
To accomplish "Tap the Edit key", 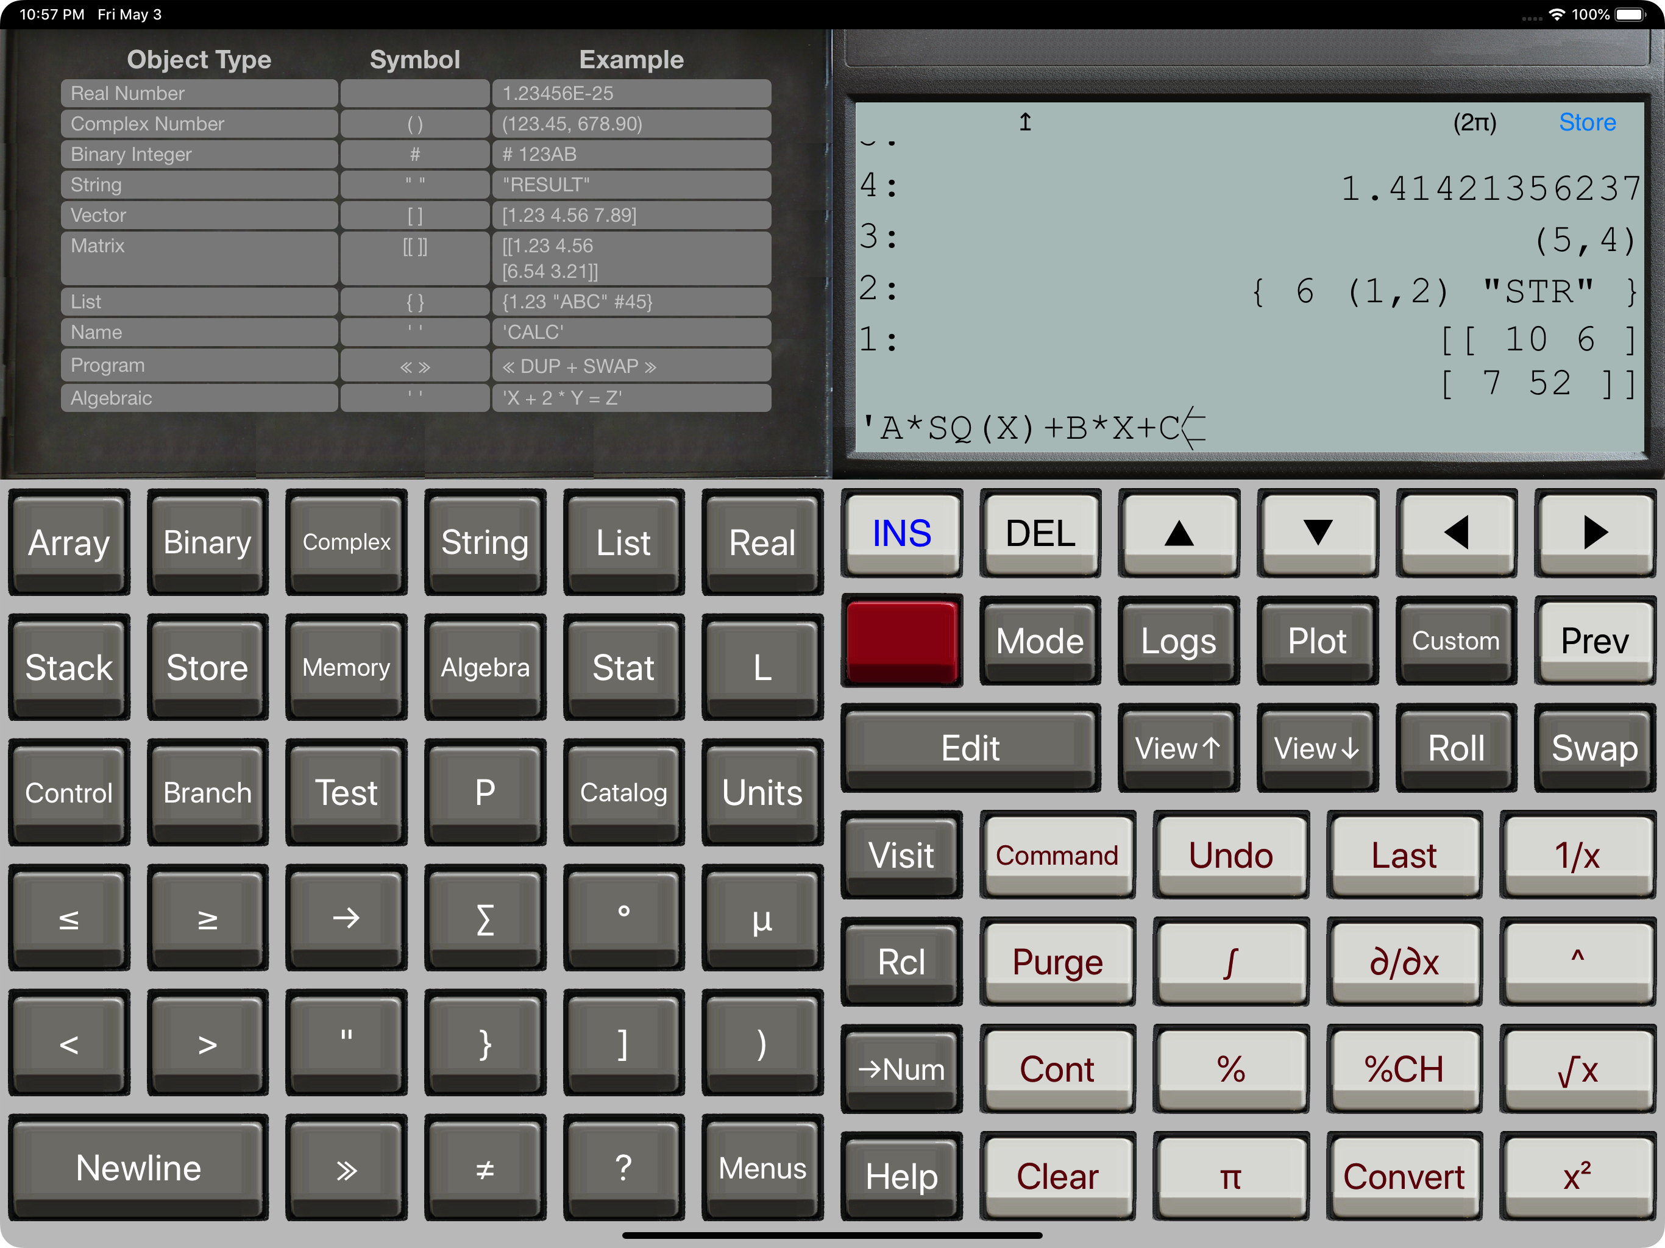I will [971, 748].
